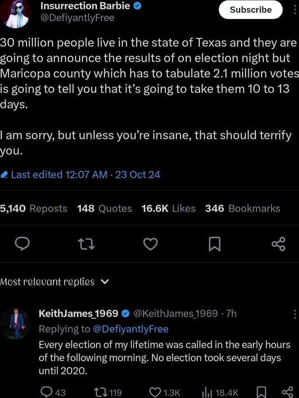299x398 pixels.
Task: View the 148 Quotes list
Action: point(105,208)
